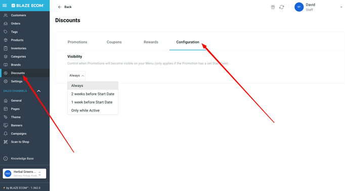
Task: Collapse the Sales Channels section
Action: coord(38,91)
